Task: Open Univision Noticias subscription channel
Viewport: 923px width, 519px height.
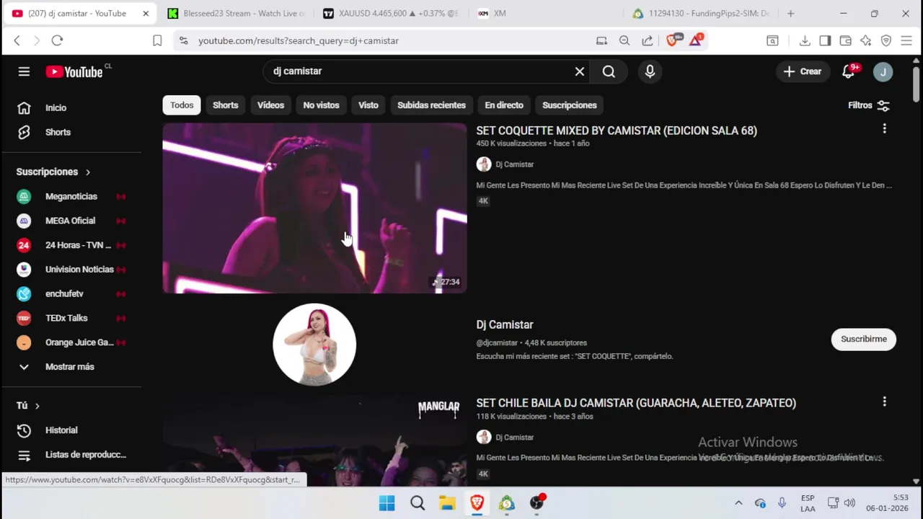Action: (71, 270)
